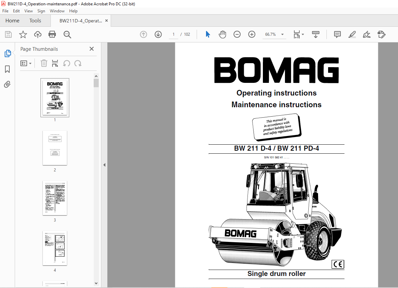Click thumbnail scrollbar up arrow

(x=96, y=76)
